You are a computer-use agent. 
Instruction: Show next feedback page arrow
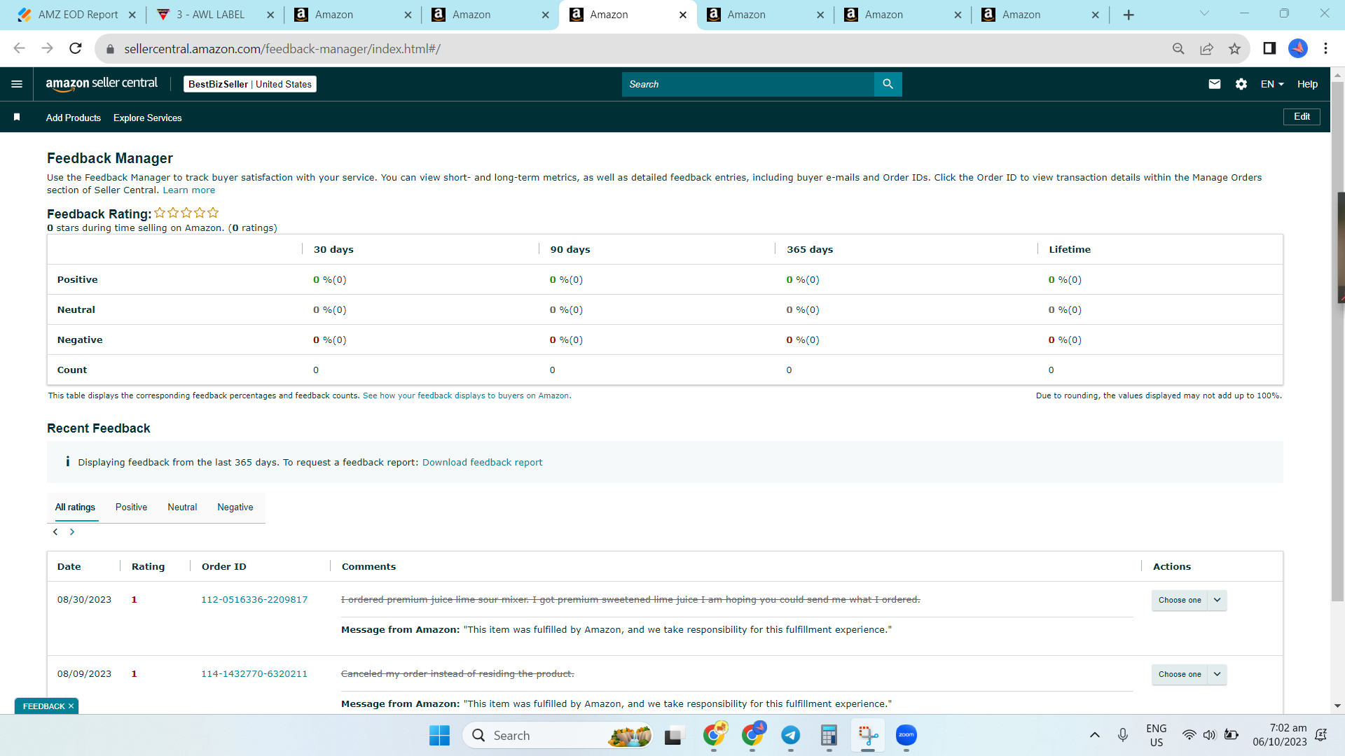tap(72, 532)
